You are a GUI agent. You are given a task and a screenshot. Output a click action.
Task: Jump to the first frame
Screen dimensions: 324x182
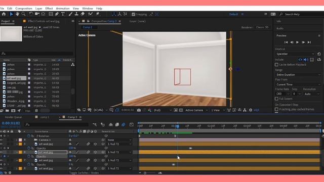pos(286,42)
